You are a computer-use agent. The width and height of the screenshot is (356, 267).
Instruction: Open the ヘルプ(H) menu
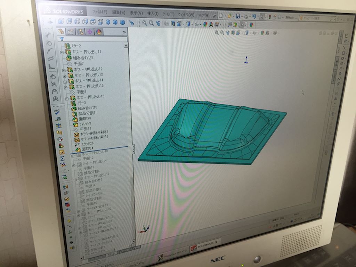click(204, 15)
